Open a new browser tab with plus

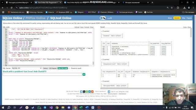(x=152, y=2)
